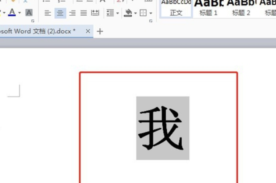This screenshot has width=276, height=183.
Task: Click the borders grid icon
Action: click(x=143, y=13)
